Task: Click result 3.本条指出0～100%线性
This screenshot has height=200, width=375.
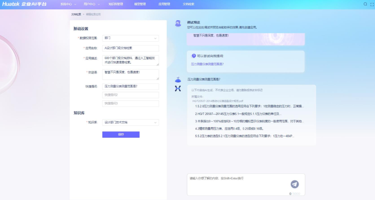Action: 249,121
